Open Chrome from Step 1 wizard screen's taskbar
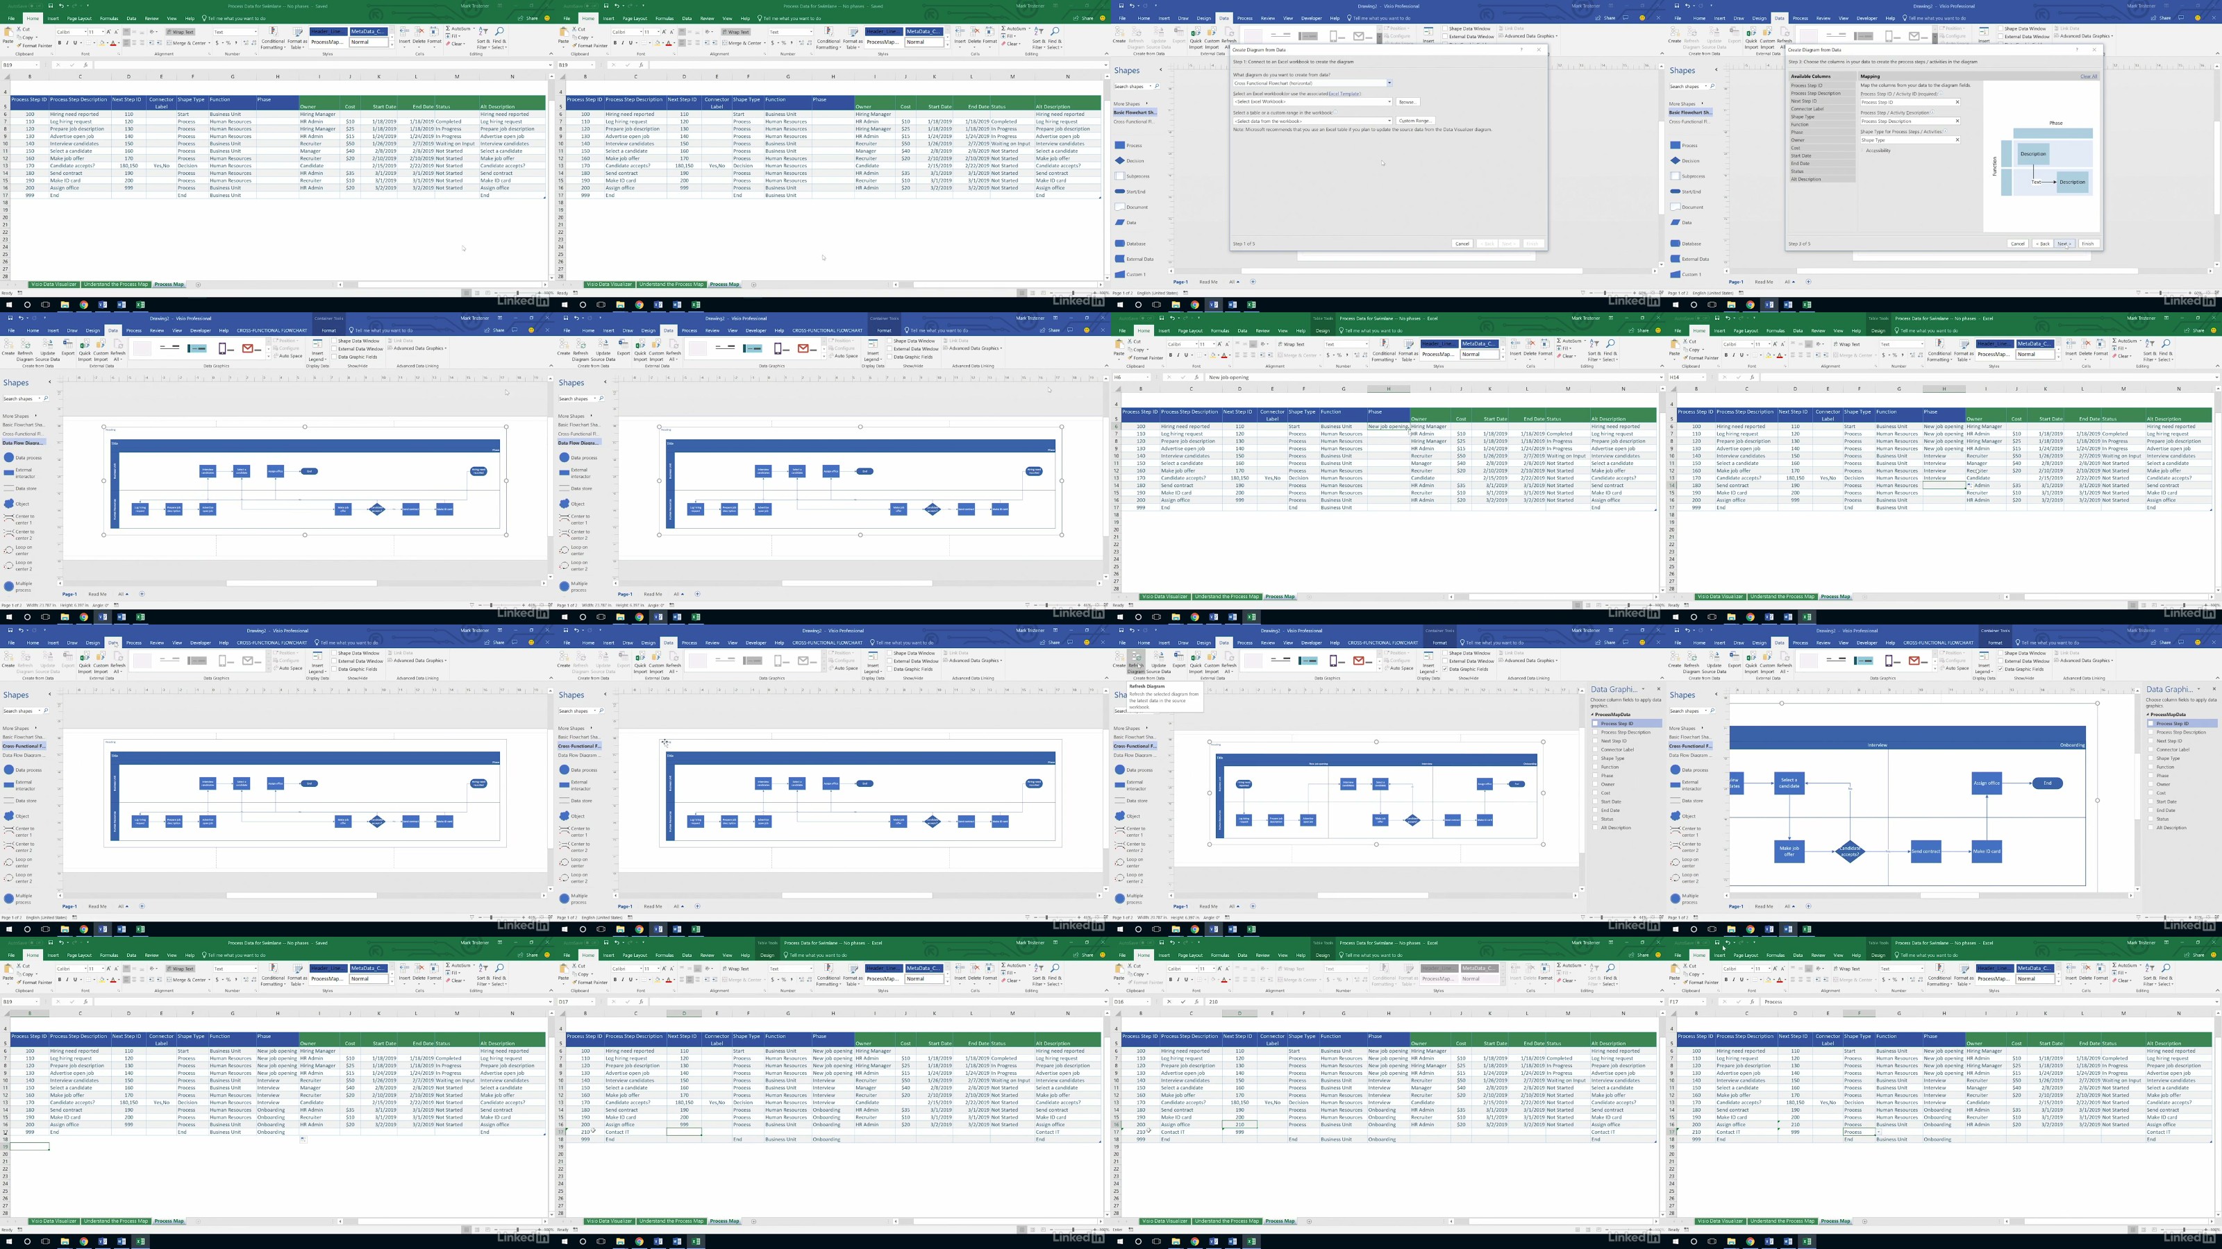Screen dimensions: 2222x1249 1194,305
